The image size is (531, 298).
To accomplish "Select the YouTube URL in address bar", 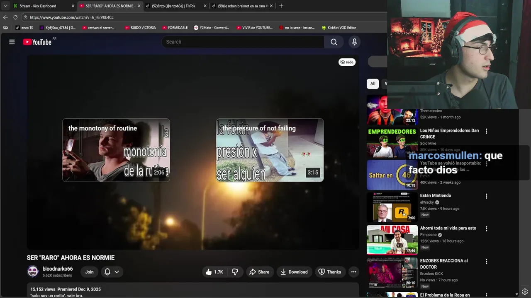I will click(71, 17).
